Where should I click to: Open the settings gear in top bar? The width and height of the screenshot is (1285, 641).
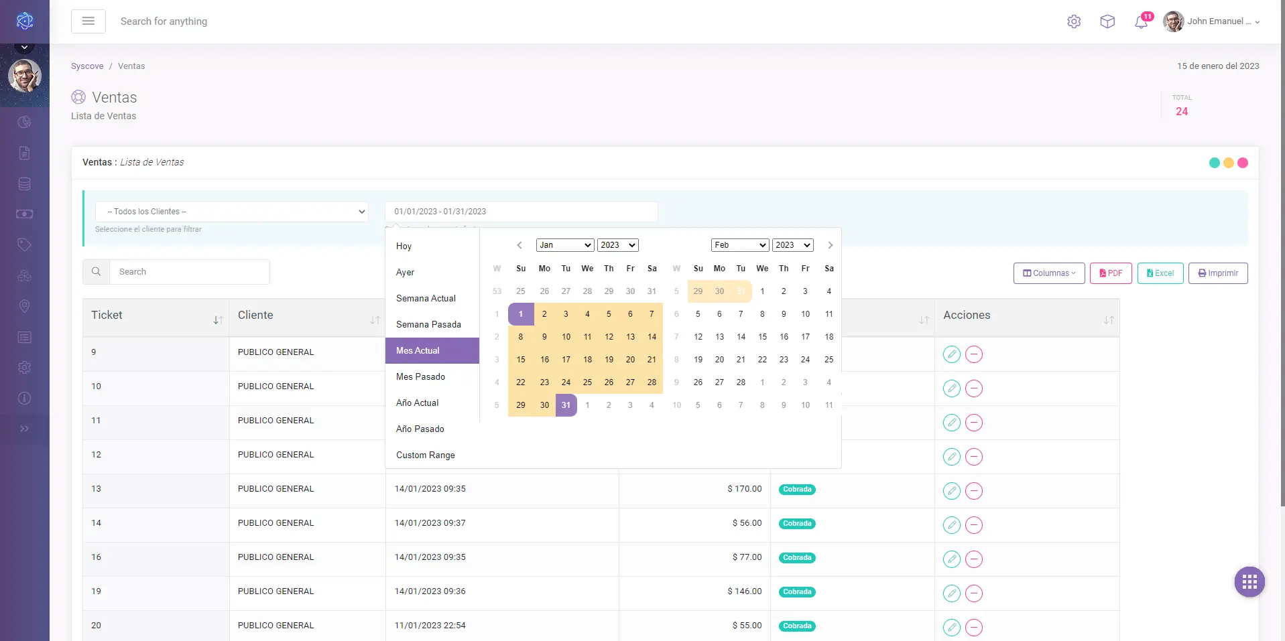pos(1074,21)
